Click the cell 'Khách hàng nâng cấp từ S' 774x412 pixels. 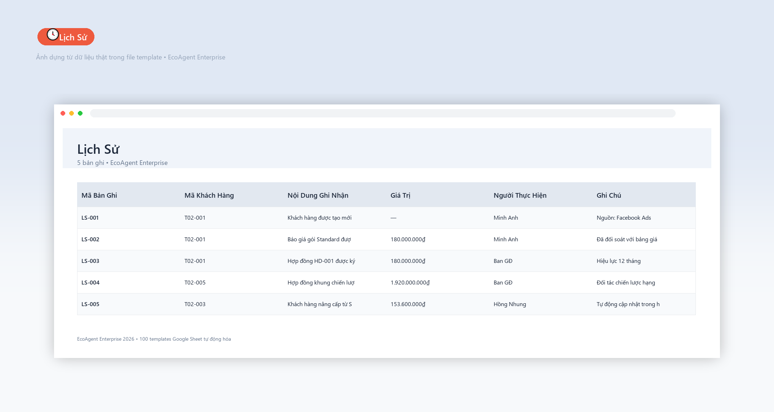tap(320, 304)
